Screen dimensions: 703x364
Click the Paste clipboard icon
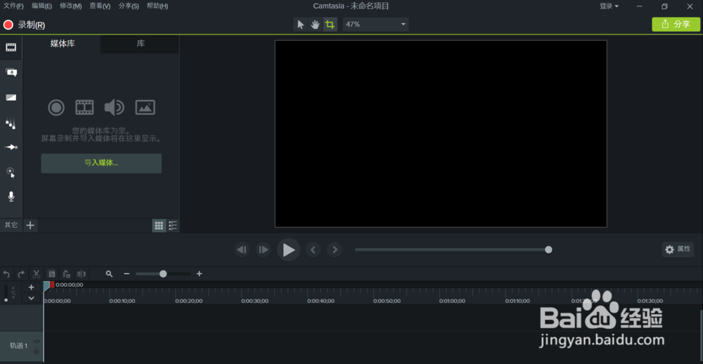coord(66,274)
